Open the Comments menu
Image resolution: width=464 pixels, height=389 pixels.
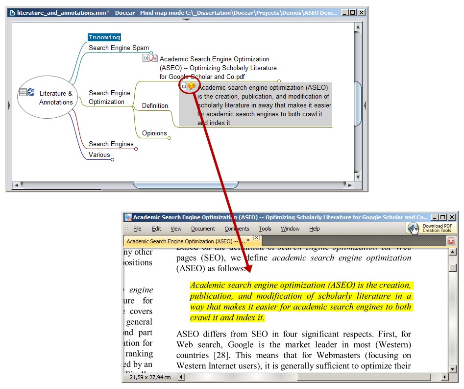[237, 229]
